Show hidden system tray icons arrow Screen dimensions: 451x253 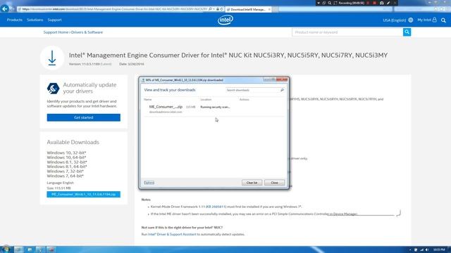tap(410, 249)
